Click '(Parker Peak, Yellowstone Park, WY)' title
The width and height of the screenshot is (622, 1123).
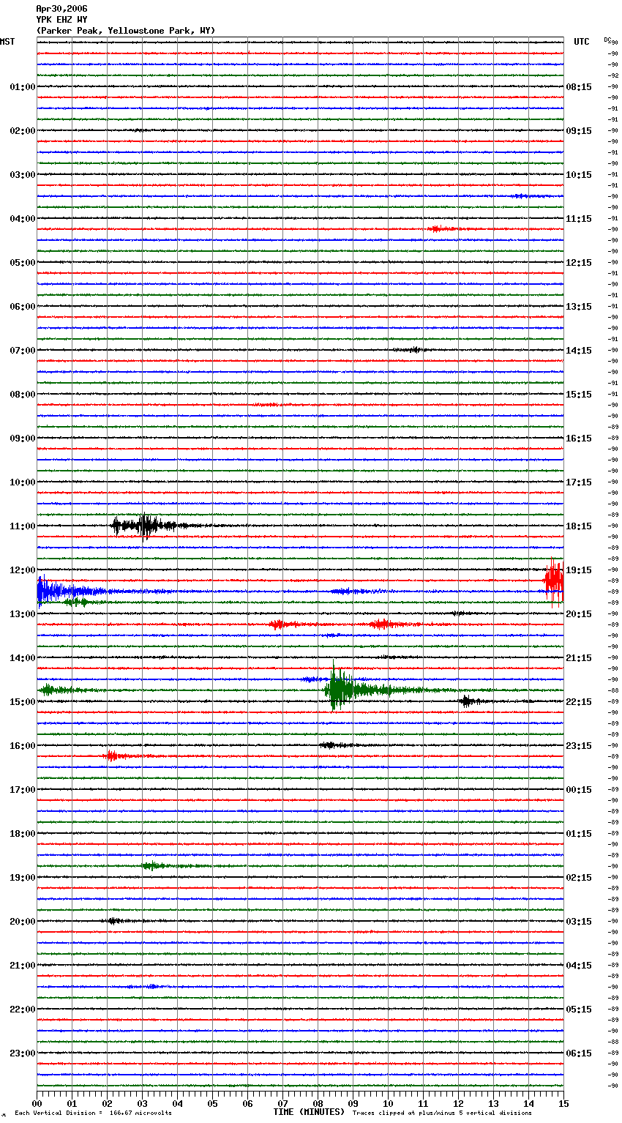[x=125, y=31]
